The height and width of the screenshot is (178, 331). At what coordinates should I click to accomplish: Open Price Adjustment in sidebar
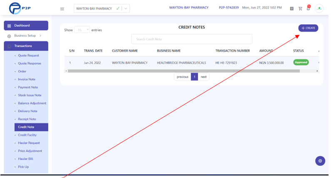pos(30,151)
